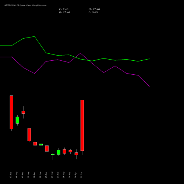The image size is (184, 184).
Task: Click the 31 Aug date label
Action: (70, 175)
